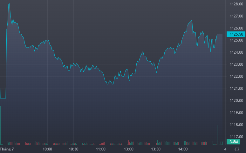
Task: Click the 1122.00 price scale label
Action: coord(236,76)
